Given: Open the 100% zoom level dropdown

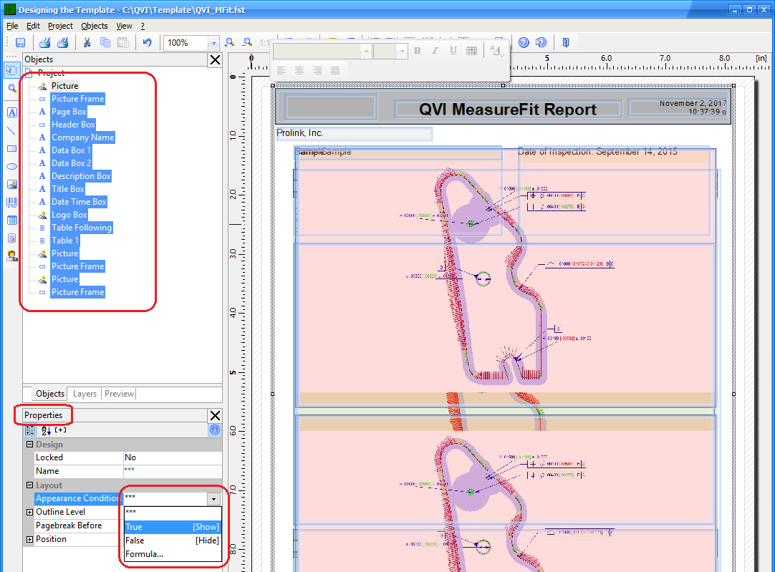Looking at the screenshot, I should click(x=213, y=44).
